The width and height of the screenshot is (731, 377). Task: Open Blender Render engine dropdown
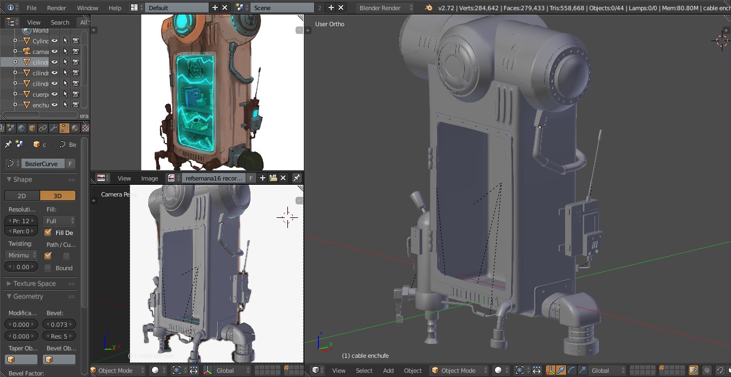pyautogui.click(x=385, y=7)
